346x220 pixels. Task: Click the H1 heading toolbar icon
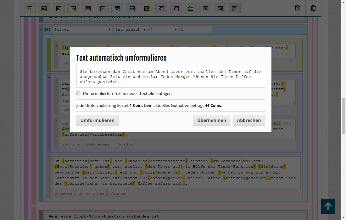coord(29,9)
